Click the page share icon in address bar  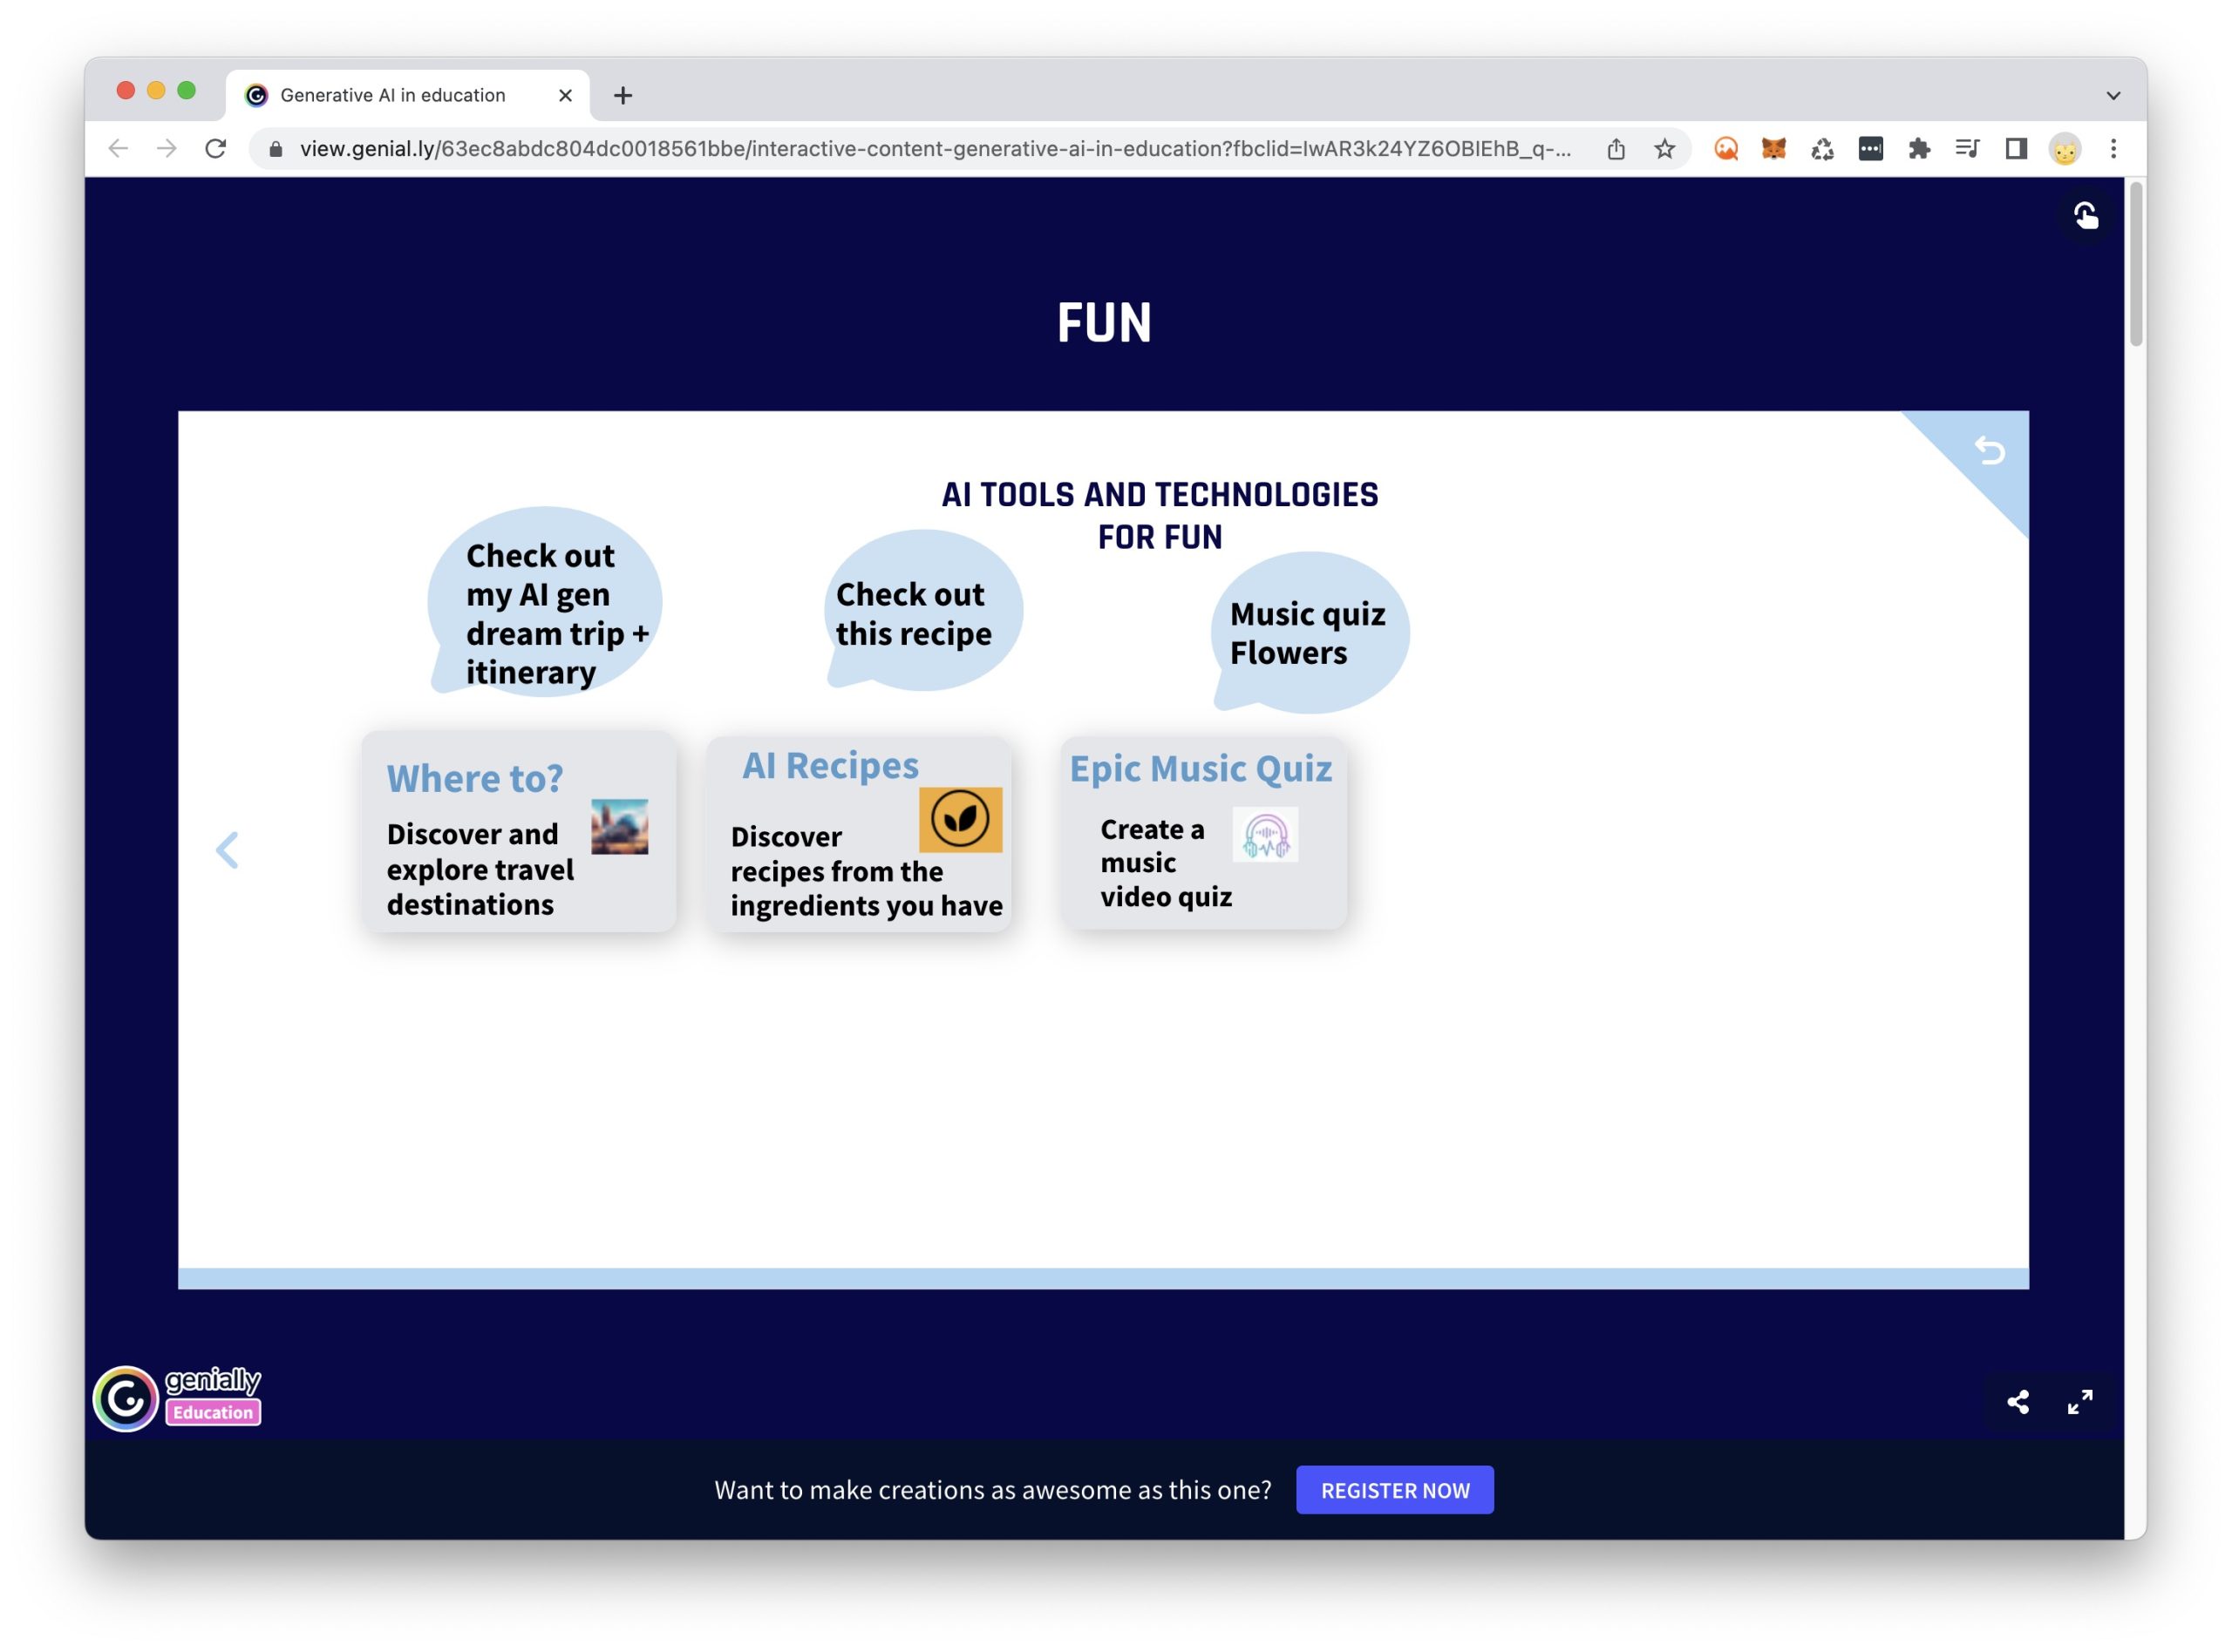click(x=1616, y=149)
